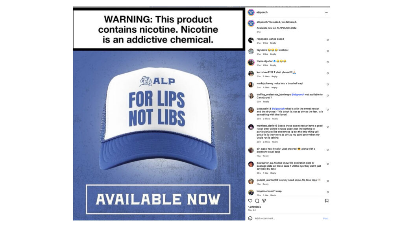Open thebestgolfer's profile avatar
The height and width of the screenshot is (227, 403).
coord(251,62)
